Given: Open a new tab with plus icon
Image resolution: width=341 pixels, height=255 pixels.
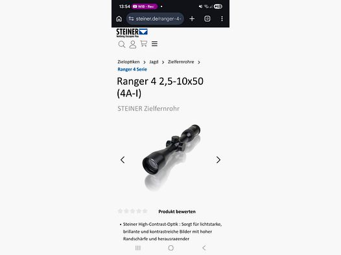Looking at the screenshot, I should 192,19.
